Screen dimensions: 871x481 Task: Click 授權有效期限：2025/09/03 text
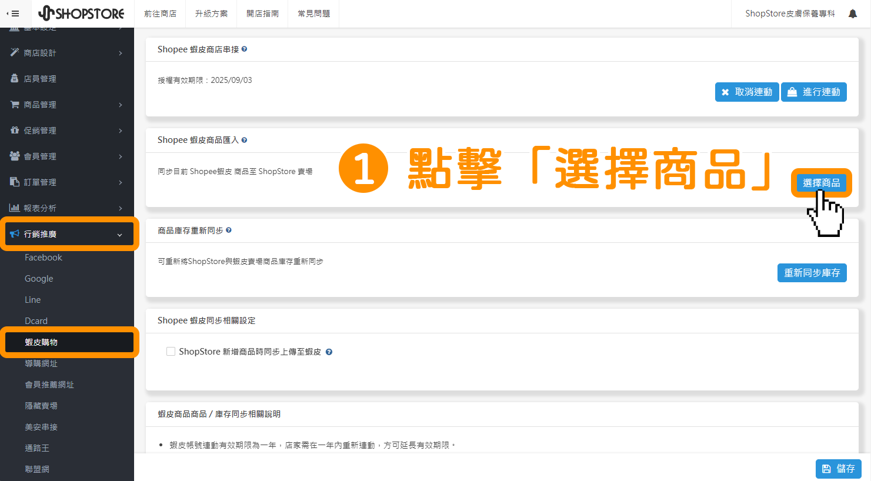click(205, 80)
